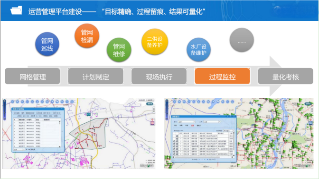The image size is (319, 179).
Task: Open the filter dropdown at bottom of left dialog
Action: click(19, 149)
